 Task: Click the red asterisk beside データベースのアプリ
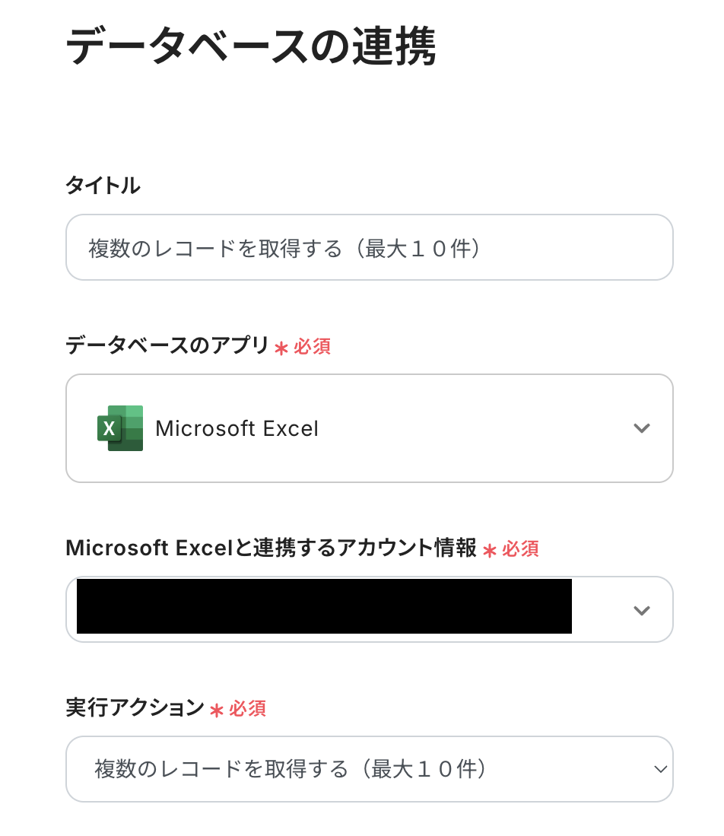click(281, 348)
